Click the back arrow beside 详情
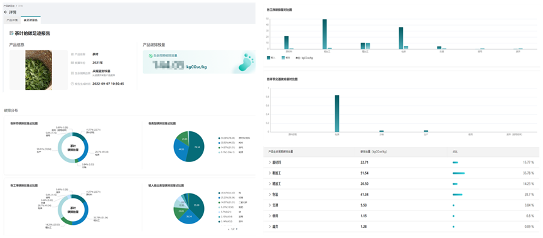 click(5, 12)
